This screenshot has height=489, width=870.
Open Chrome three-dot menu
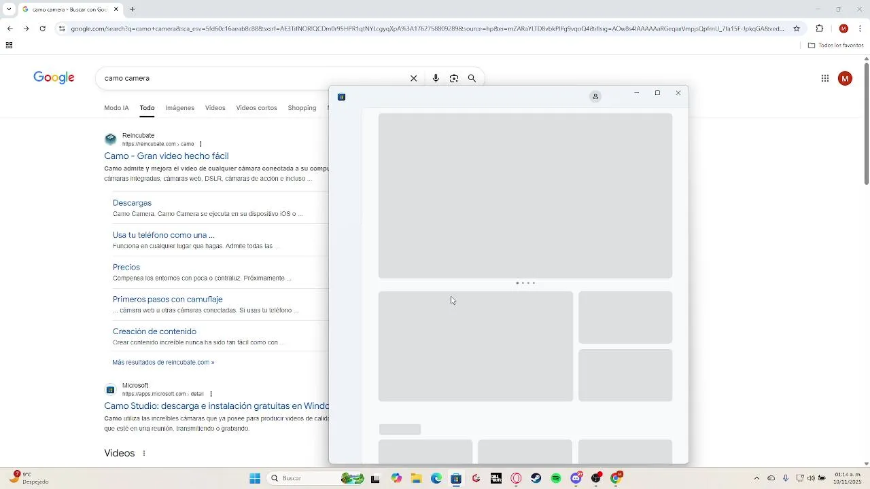860,29
